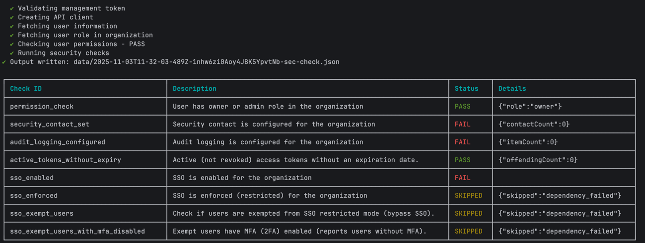Click the {"itemCount":0} details value
645x243 pixels.
click(x=528, y=142)
